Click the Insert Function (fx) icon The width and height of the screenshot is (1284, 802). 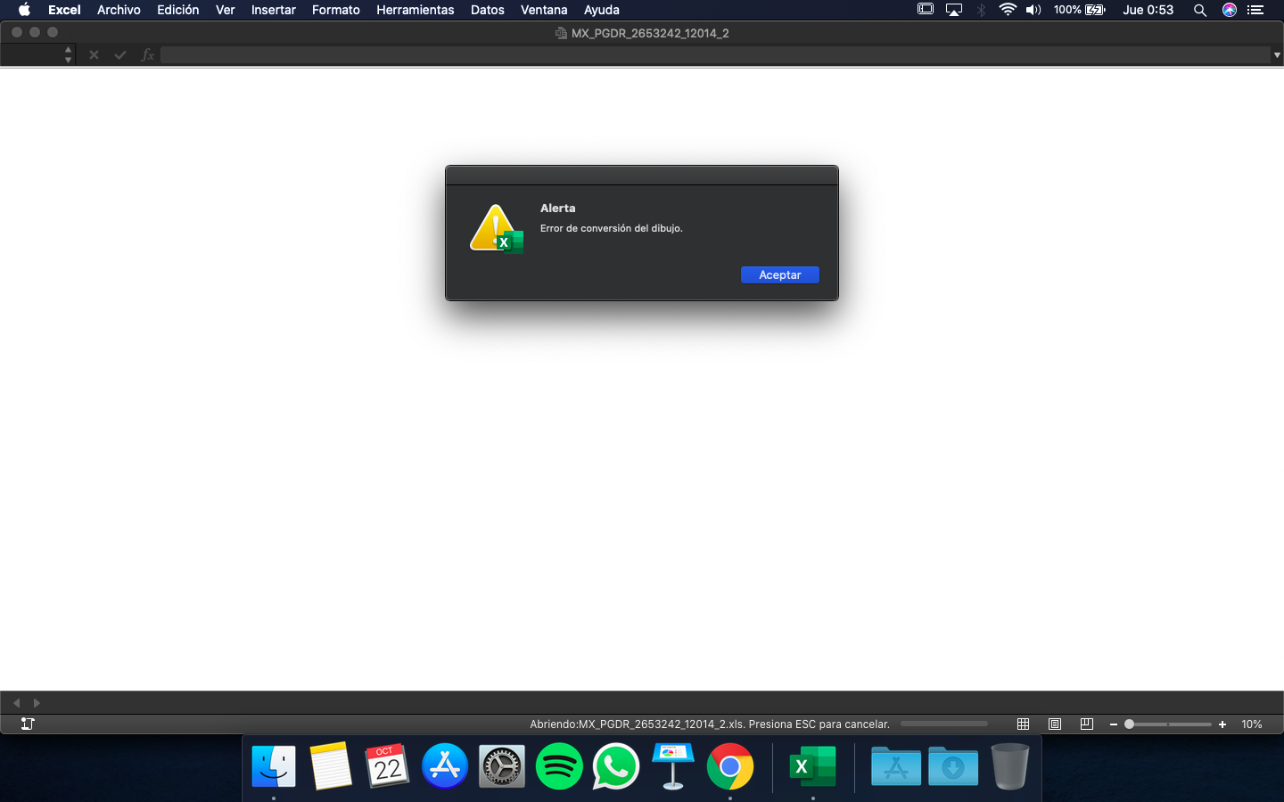[x=146, y=54]
